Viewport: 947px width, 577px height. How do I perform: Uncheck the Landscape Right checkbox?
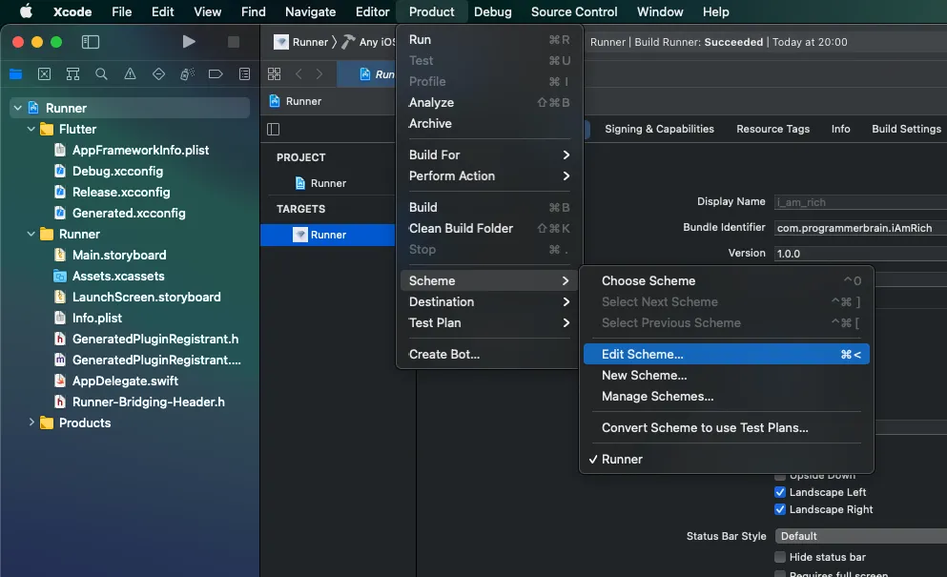pyautogui.click(x=780, y=509)
